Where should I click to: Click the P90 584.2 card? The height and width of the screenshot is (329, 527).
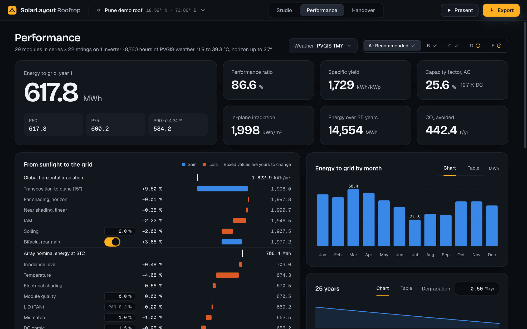pos(178,125)
